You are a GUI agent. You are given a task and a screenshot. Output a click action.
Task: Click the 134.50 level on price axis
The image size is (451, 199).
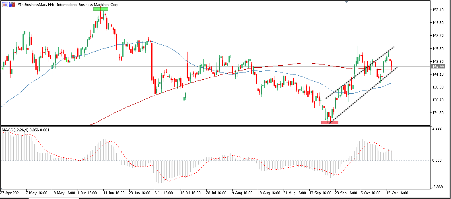tap(437, 113)
